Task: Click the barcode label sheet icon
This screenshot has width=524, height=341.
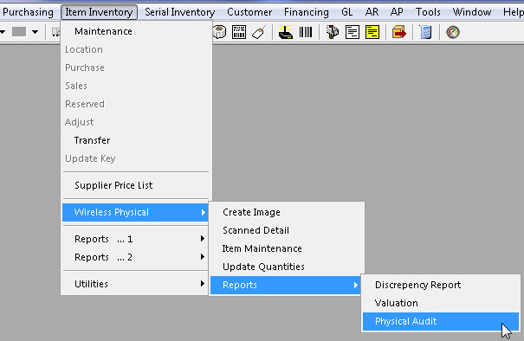Action: click(x=239, y=32)
